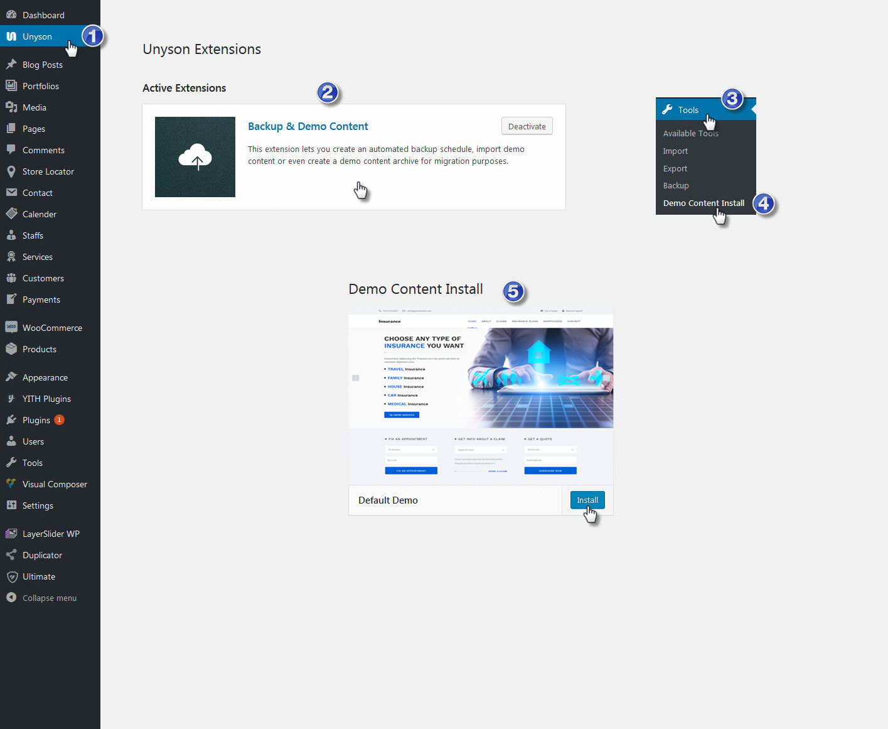The image size is (888, 729).
Task: Select Export in Tools submenu
Action: coord(675,168)
